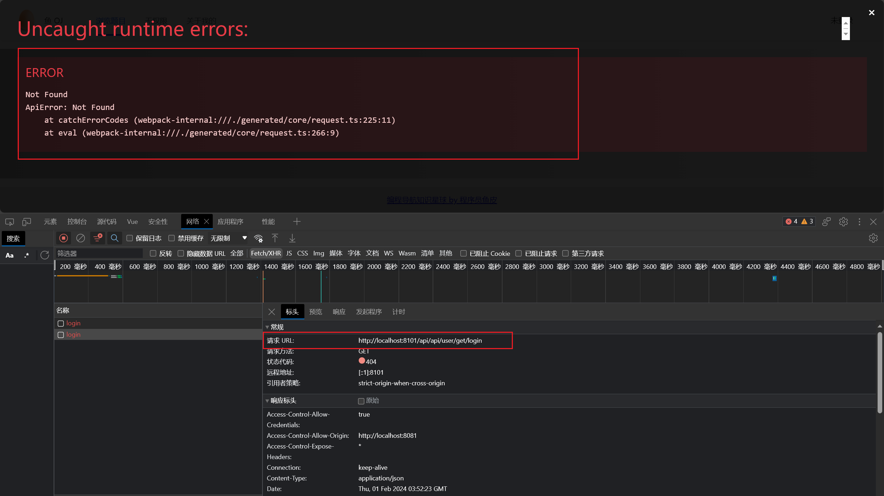The height and width of the screenshot is (496, 884).
Task: Collapse the 响应标头 section
Action: tap(267, 401)
